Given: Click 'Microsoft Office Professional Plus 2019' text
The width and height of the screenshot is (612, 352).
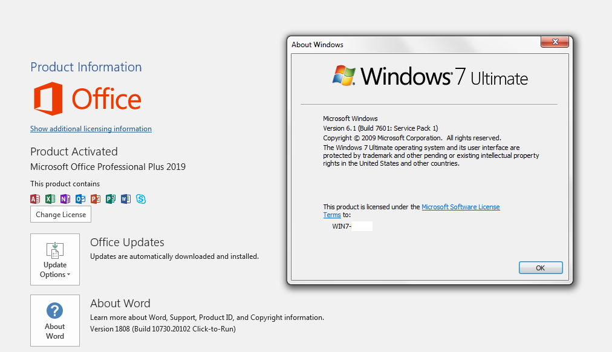Looking at the screenshot, I should click(x=108, y=167).
